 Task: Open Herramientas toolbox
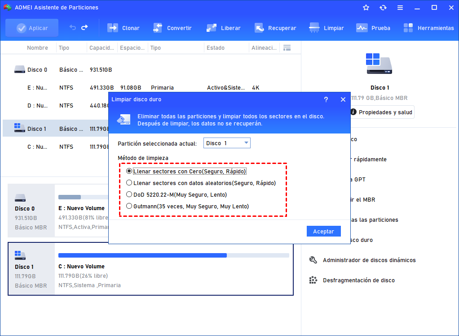(428, 28)
